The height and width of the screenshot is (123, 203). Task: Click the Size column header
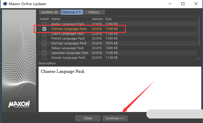coord(111,19)
